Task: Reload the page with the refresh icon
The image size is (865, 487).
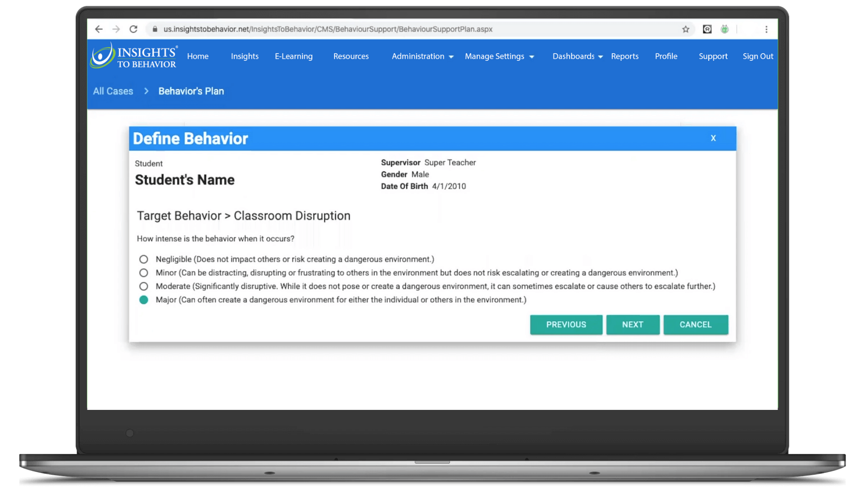Action: click(x=133, y=29)
